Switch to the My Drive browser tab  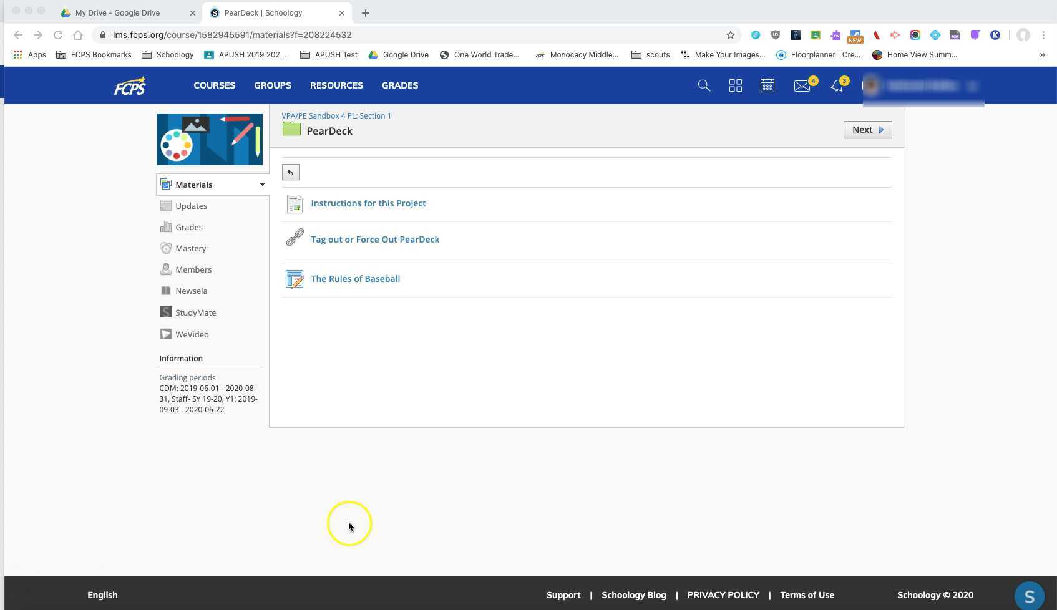tap(117, 12)
